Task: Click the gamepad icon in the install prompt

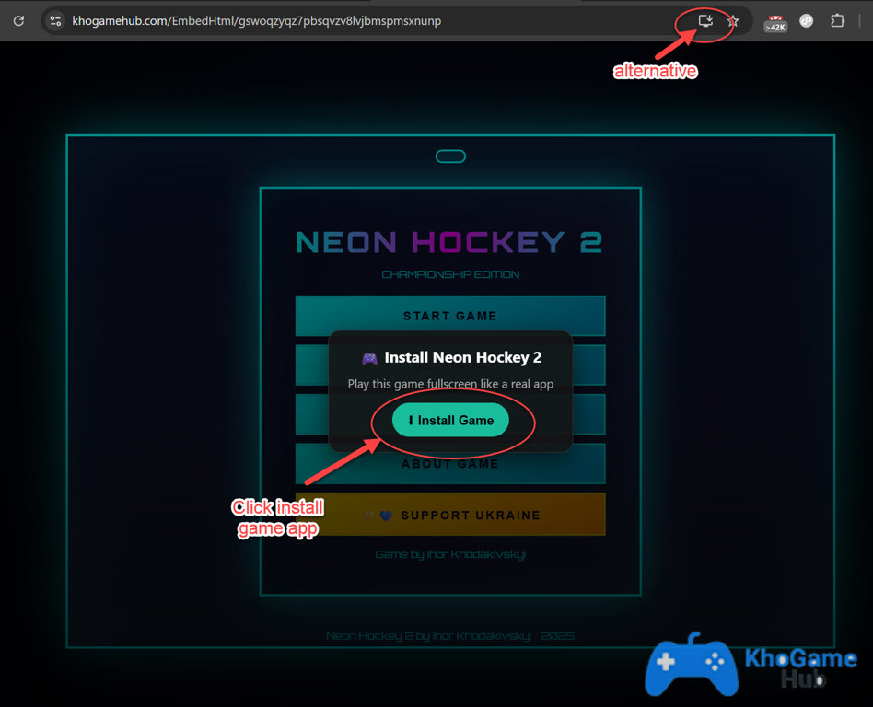Action: [370, 358]
